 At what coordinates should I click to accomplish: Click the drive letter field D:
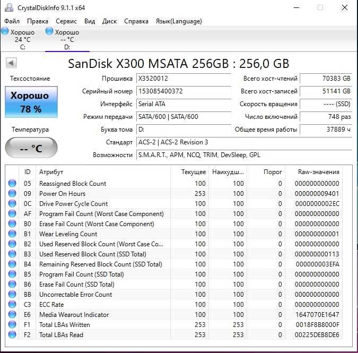(184, 130)
